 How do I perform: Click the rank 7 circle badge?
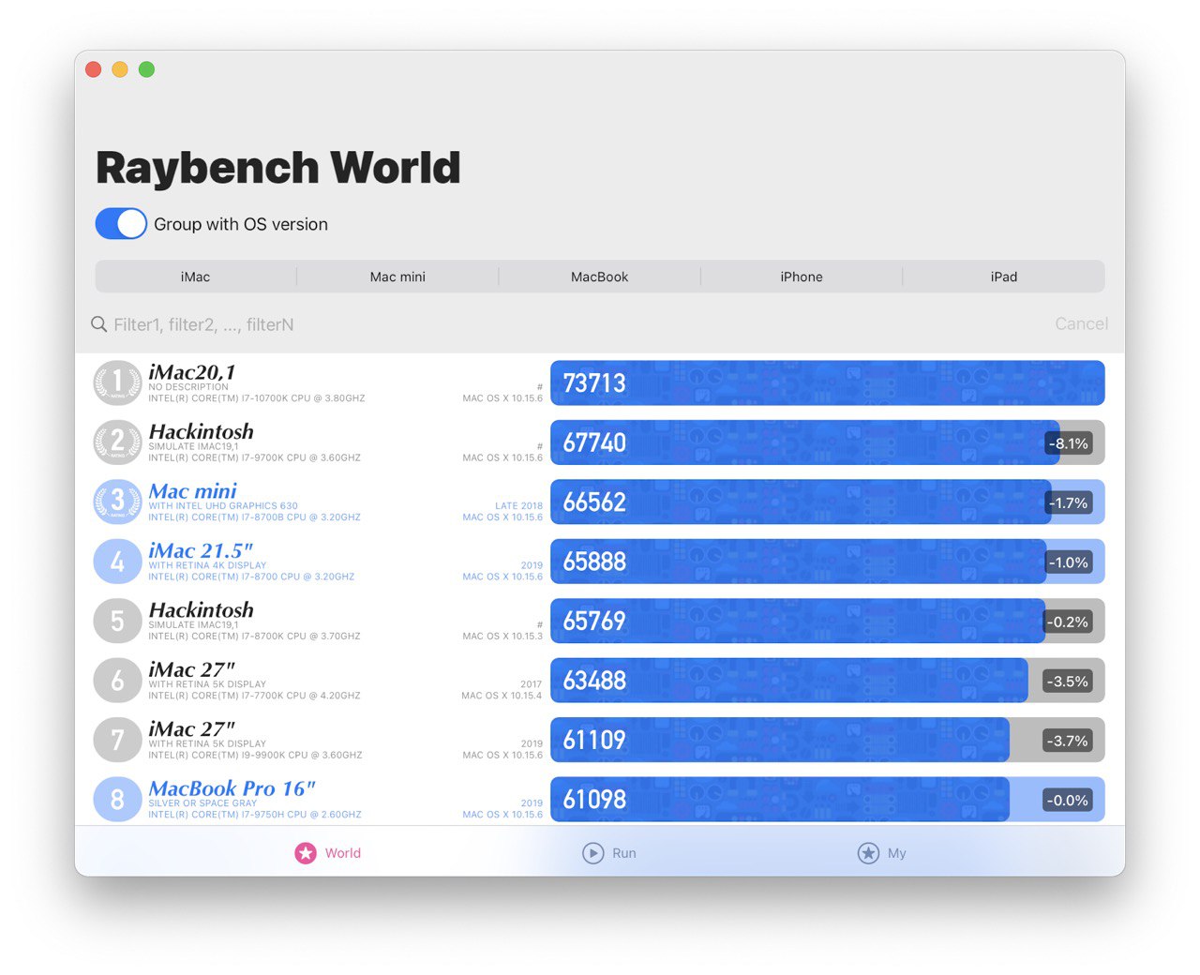pyautogui.click(x=117, y=740)
